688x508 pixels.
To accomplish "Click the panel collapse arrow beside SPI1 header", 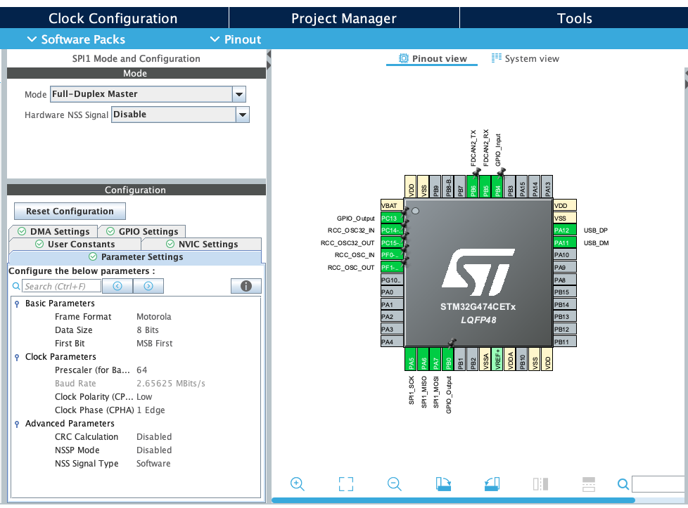I will (x=269, y=54).
